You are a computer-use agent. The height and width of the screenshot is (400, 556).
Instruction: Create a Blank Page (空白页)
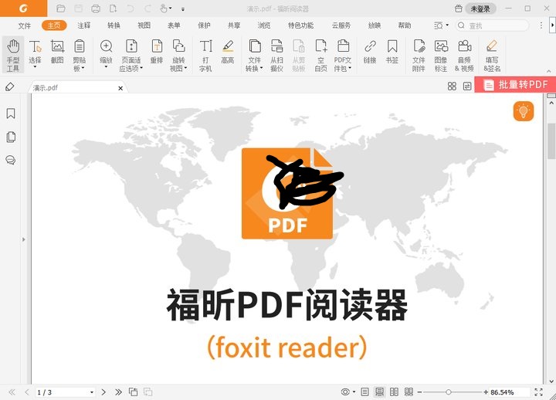click(321, 55)
